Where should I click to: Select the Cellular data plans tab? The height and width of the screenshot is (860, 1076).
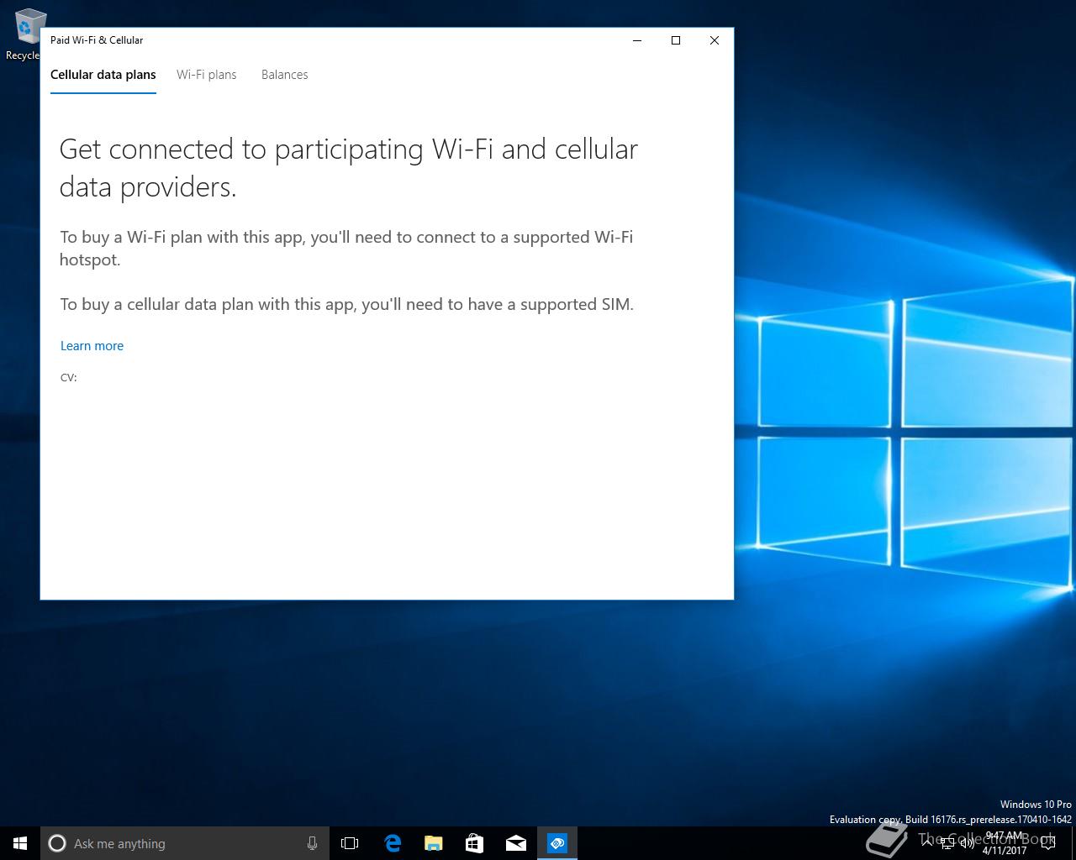tap(103, 75)
